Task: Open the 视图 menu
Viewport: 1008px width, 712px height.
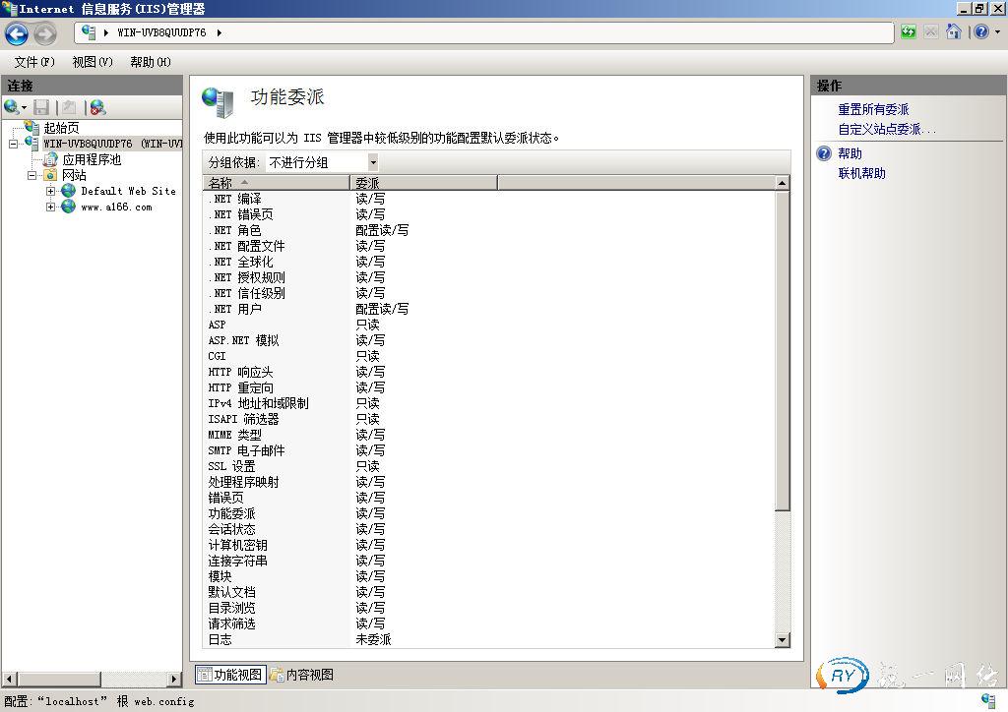Action: pyautogui.click(x=90, y=61)
